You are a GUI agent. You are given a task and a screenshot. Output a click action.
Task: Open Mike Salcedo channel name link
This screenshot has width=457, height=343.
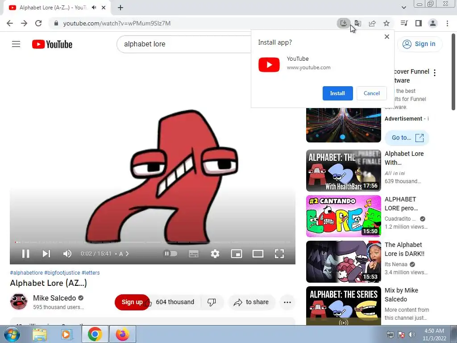click(54, 298)
